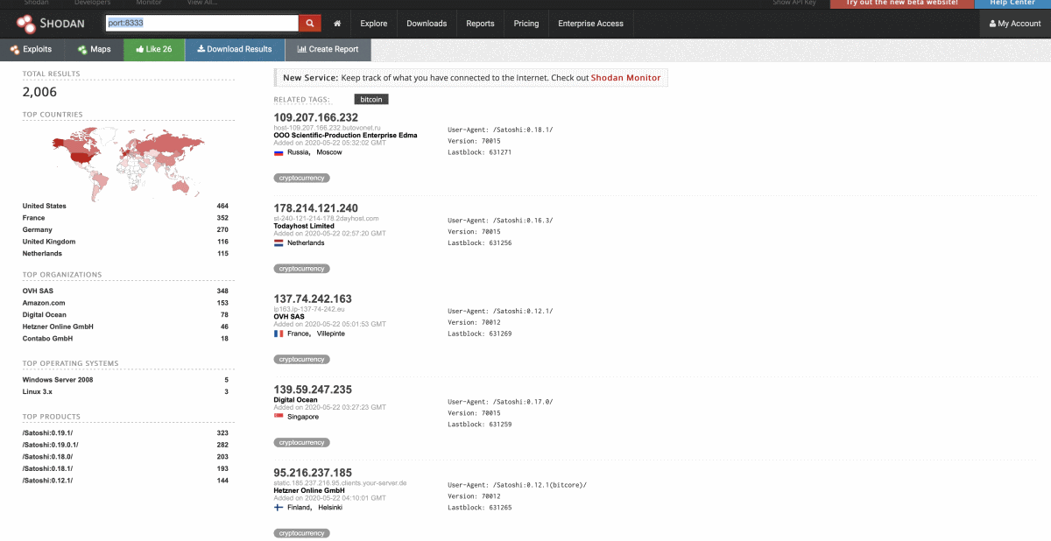
Task: Filter by Germany country
Action: point(38,229)
